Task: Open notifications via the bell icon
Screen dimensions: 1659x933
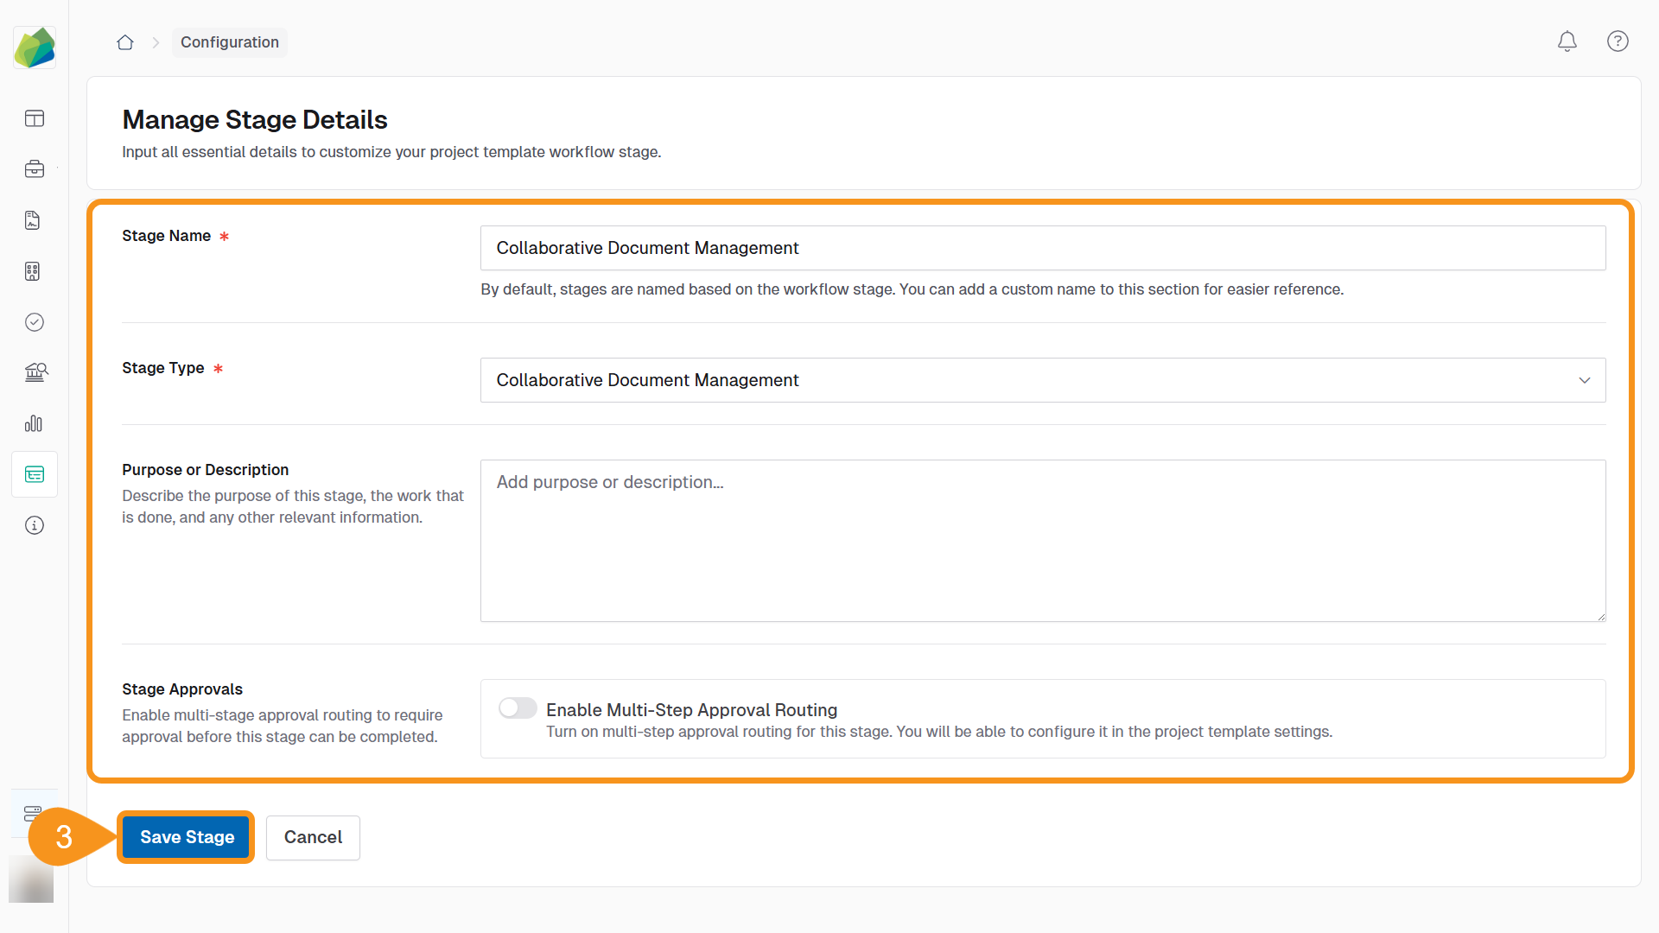Action: [1567, 41]
